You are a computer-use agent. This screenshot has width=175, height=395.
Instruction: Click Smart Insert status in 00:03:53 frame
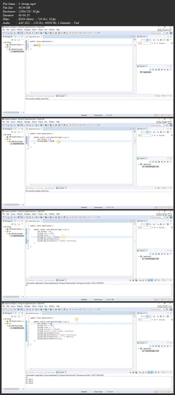[98, 300]
